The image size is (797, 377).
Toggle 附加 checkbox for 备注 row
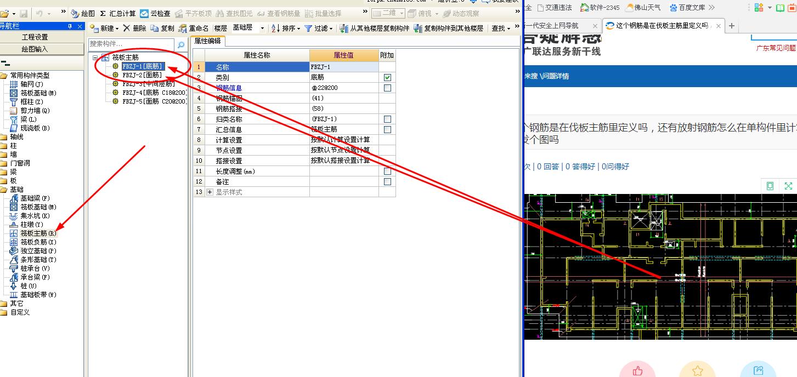tap(387, 181)
